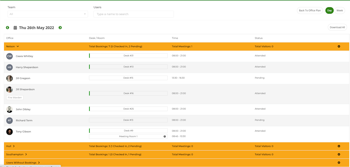This screenshot has height=167, width=350.
Task: Click download icon on Nelson row
Action: pyautogui.click(x=339, y=46)
